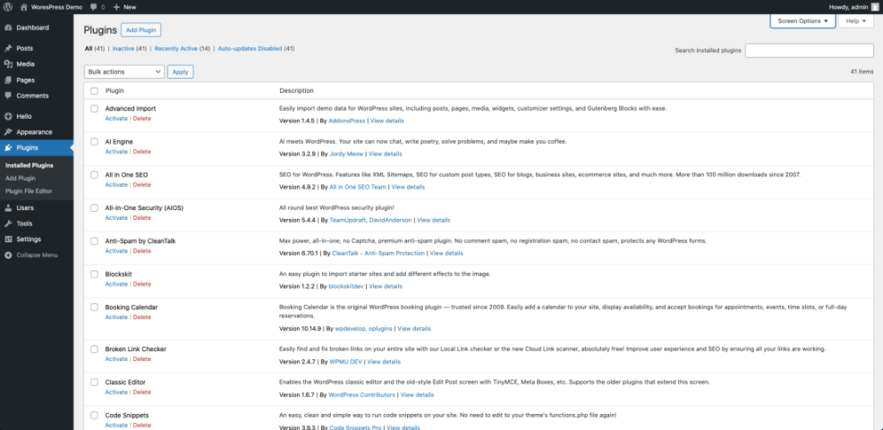This screenshot has width=883, height=430.
Task: Click the plus New icon in admin bar
Action: [116, 7]
